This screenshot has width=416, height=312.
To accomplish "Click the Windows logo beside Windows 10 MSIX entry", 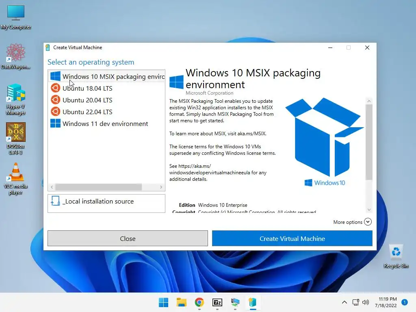I will point(55,76).
